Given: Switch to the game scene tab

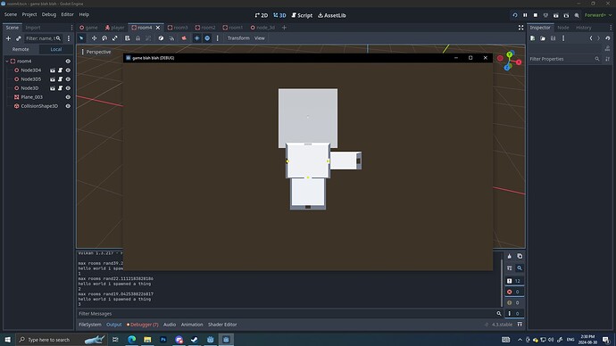Looking at the screenshot, I should point(88,28).
